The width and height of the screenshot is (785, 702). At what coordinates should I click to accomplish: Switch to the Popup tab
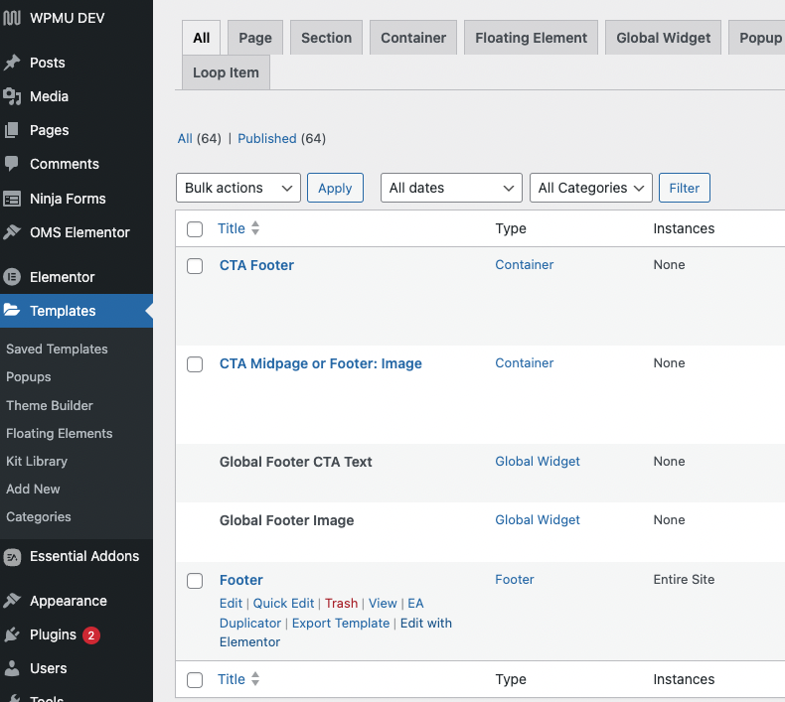757,38
